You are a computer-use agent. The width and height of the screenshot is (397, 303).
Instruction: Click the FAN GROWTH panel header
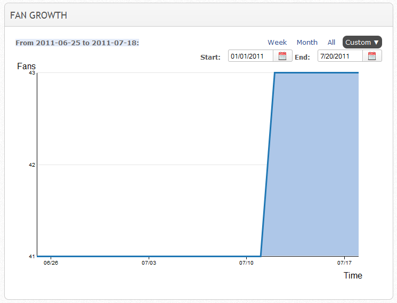39,15
